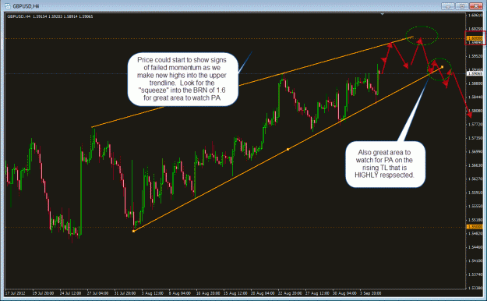Click the orange 1.55000 price level label
487x301 pixels.
475,227
